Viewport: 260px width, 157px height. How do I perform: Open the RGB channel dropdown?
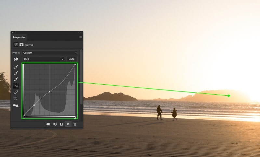click(43, 59)
